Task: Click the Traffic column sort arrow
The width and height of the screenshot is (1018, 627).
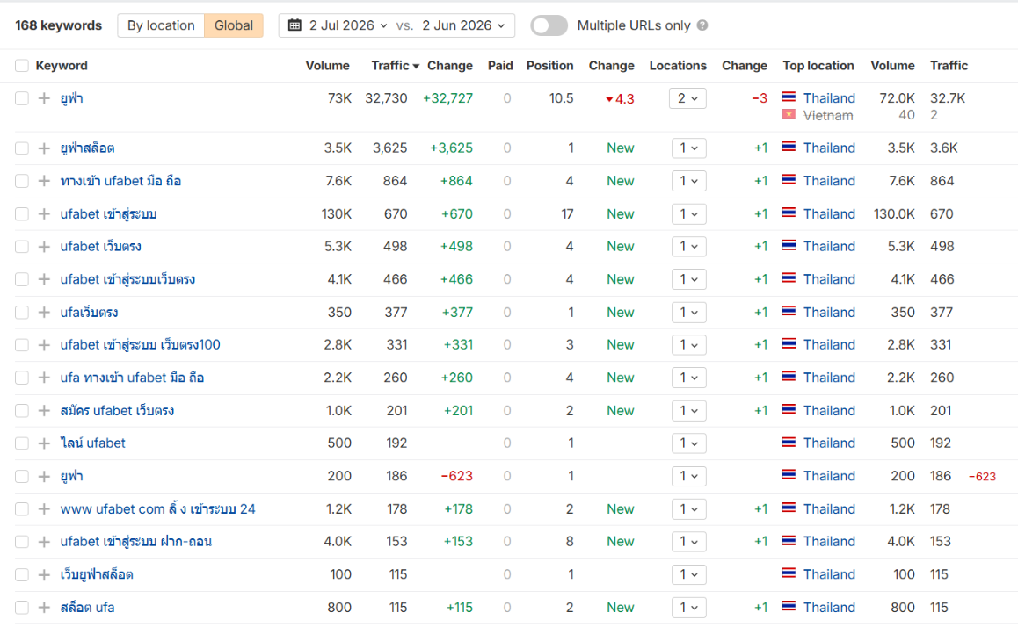Action: pos(416,66)
